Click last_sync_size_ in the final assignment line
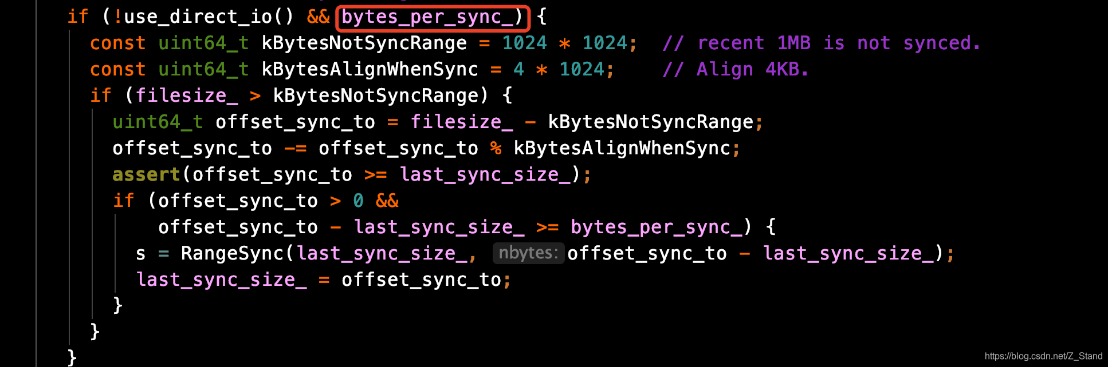The height and width of the screenshot is (367, 1108). click(x=222, y=280)
